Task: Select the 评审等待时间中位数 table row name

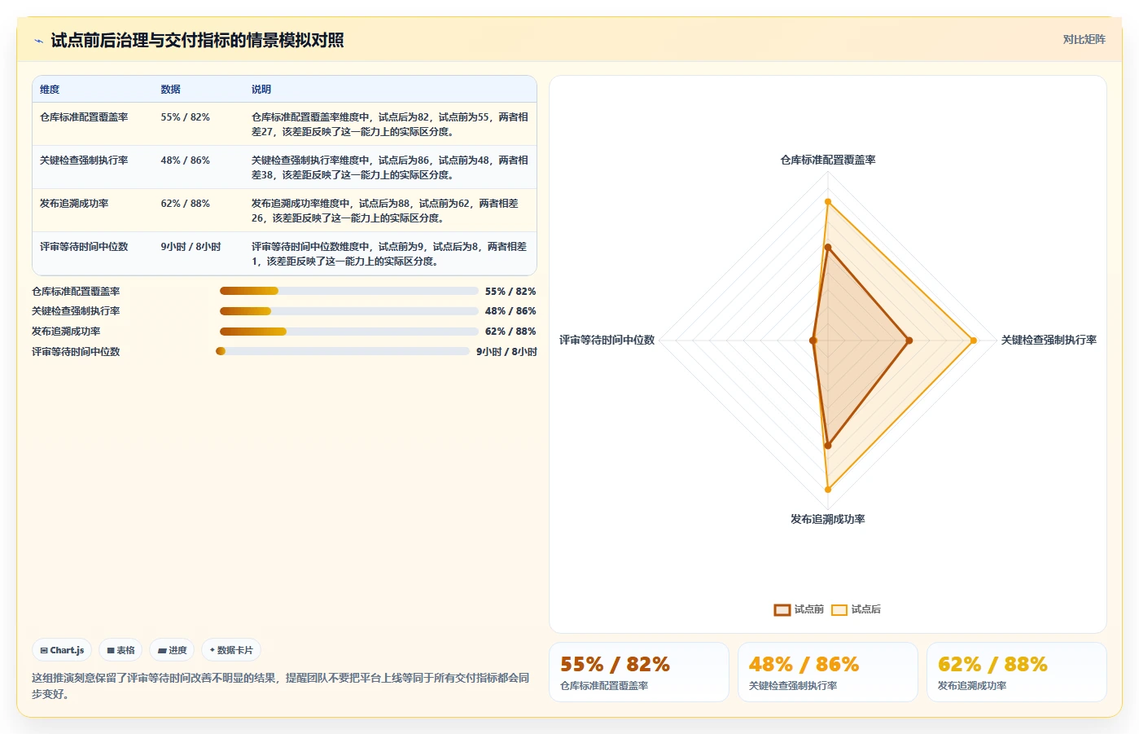Action: (x=84, y=247)
